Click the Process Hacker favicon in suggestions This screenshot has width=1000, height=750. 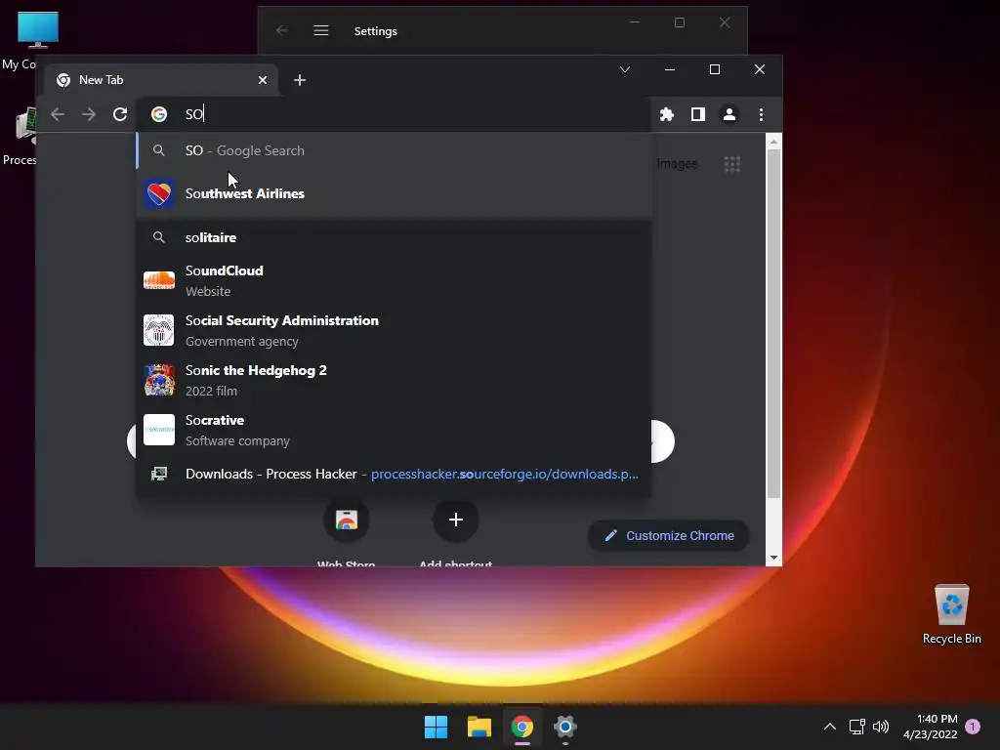(159, 474)
